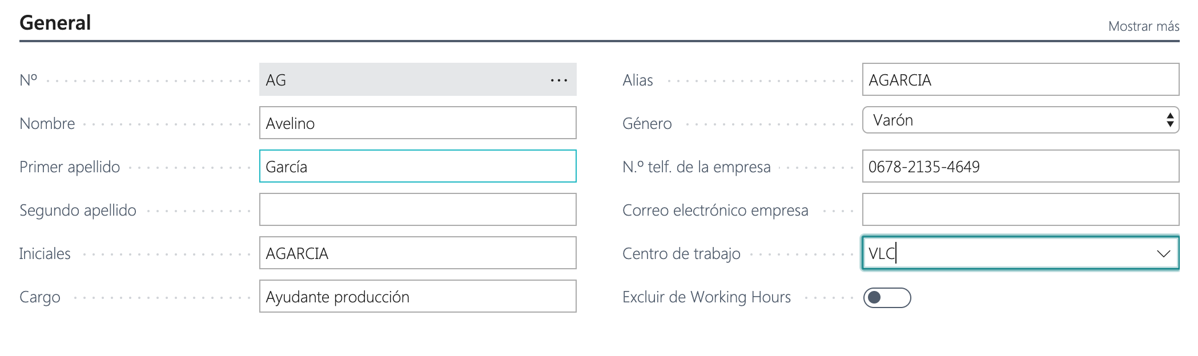Image resolution: width=1198 pixels, height=356 pixels.
Task: Click the Género field label
Action: pyautogui.click(x=647, y=124)
